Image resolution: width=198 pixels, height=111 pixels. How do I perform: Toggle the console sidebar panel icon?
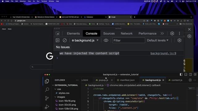(58, 40)
